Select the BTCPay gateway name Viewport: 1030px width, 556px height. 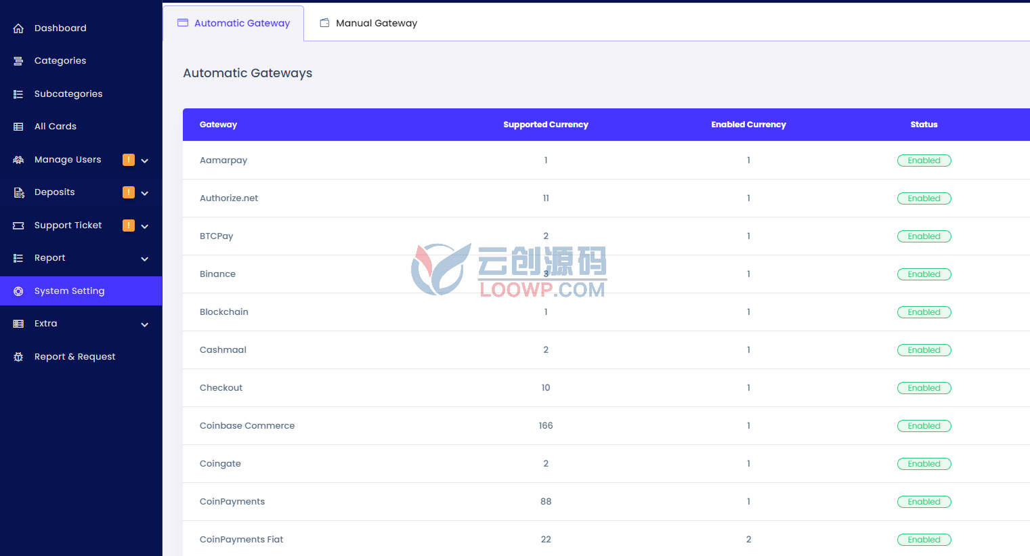216,236
